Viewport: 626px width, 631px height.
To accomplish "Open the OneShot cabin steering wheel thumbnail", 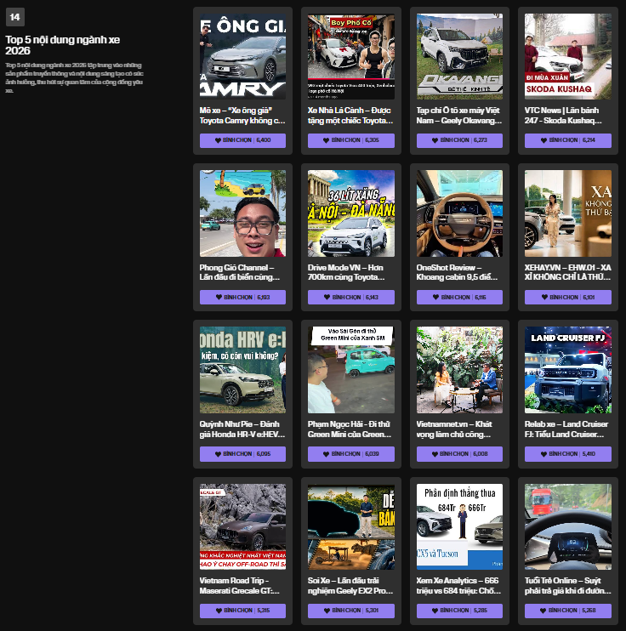I will [x=459, y=213].
